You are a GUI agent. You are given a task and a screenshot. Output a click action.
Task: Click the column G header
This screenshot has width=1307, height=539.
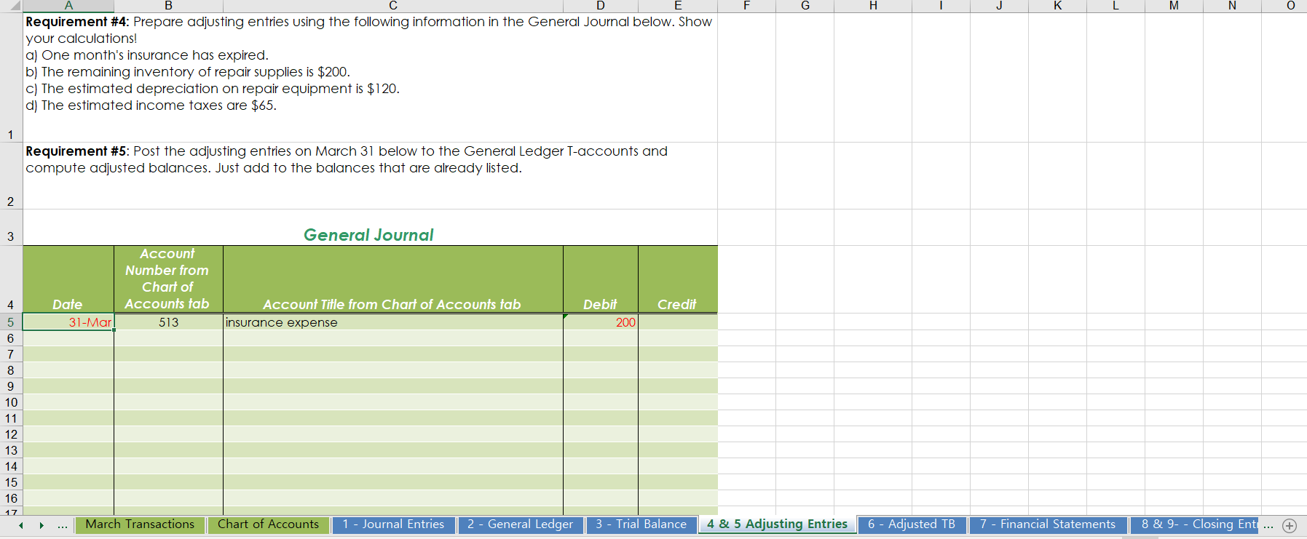click(x=805, y=6)
